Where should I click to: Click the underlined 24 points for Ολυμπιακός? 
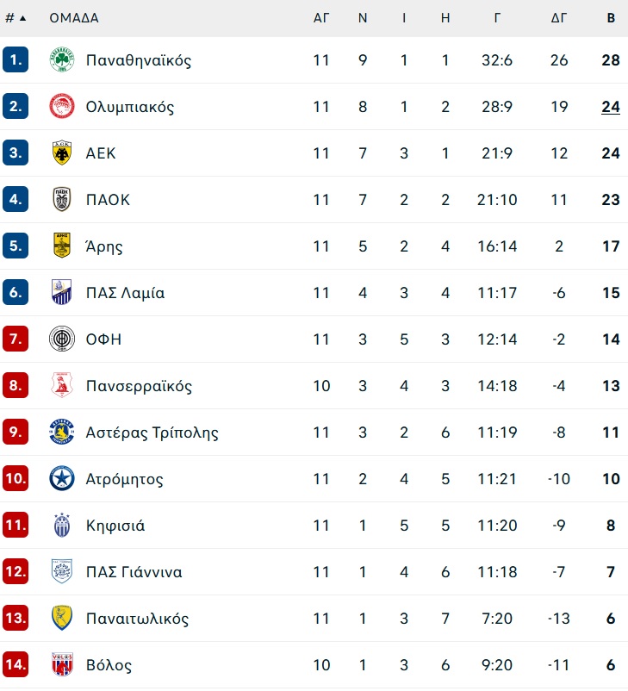pos(611,107)
